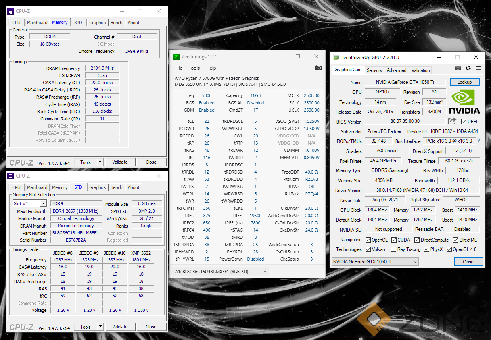Expand the ZenTimings A1 module selection dropdown
The height and width of the screenshot is (340, 491).
pyautogui.click(x=220, y=272)
